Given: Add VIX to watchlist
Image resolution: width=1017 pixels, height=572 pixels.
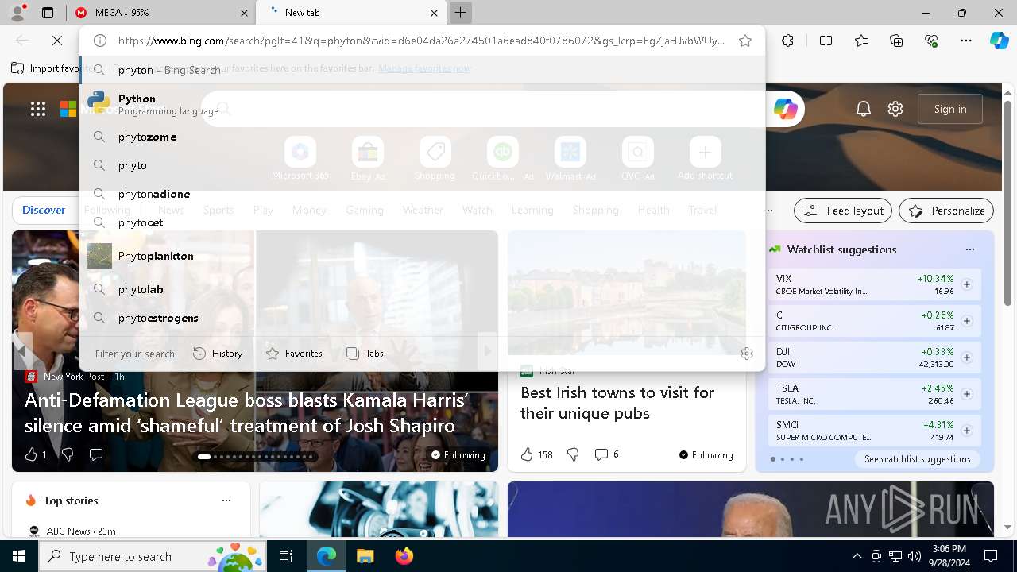Looking at the screenshot, I should pos(967,284).
